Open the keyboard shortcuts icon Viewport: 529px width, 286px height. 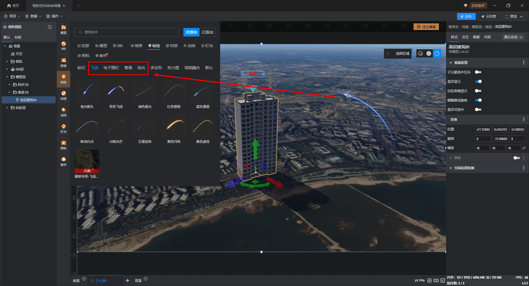436,280
